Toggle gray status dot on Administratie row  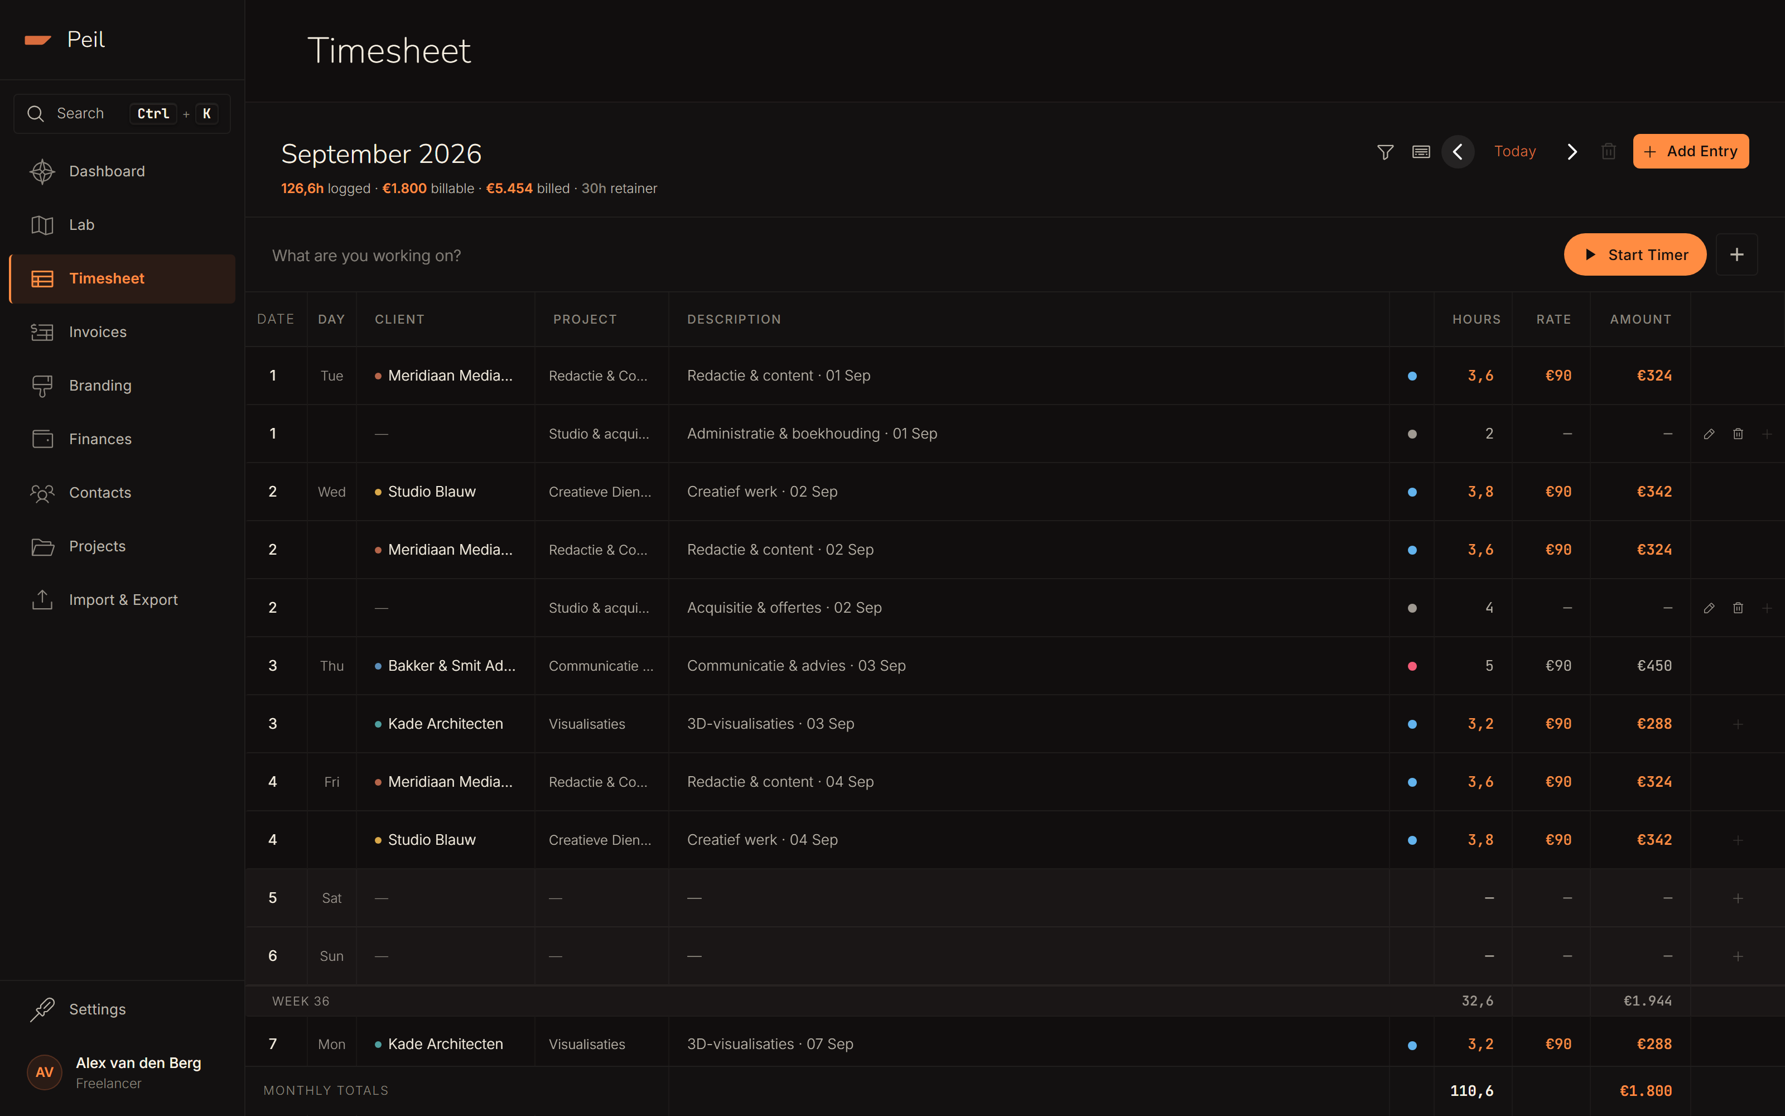pyautogui.click(x=1412, y=434)
